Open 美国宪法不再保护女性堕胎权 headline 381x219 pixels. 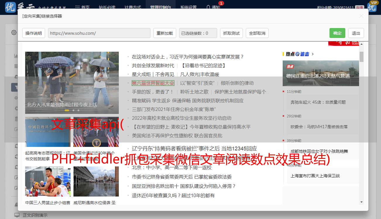177,135
